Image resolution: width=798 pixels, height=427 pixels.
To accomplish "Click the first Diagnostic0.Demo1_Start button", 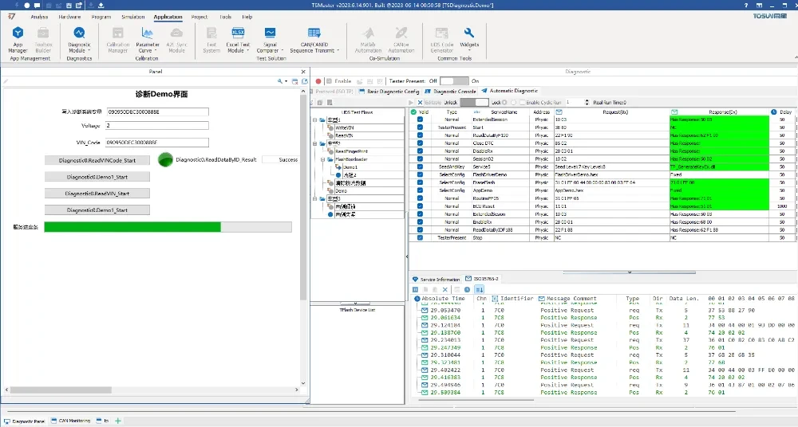I will 97,177.
